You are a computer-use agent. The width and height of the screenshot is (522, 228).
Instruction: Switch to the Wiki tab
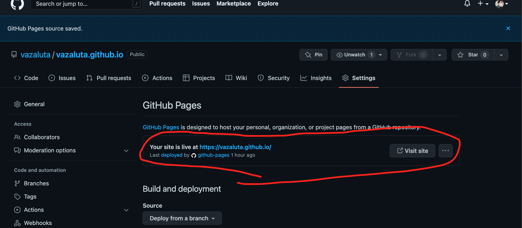[236, 78]
